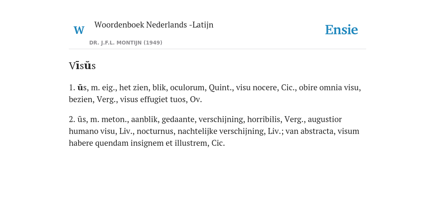This screenshot has width=435, height=217.
Task: Click the Vīsŭs entry heading
Action: pos(82,66)
